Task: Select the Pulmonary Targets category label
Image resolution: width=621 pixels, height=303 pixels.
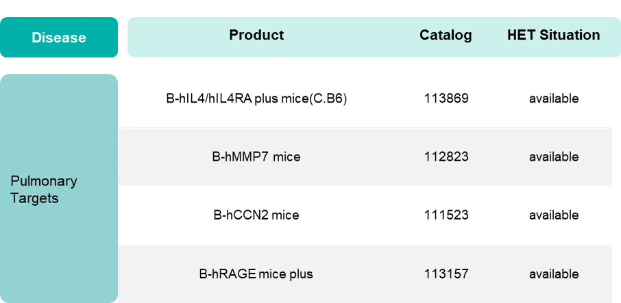Action: pyautogui.click(x=44, y=190)
